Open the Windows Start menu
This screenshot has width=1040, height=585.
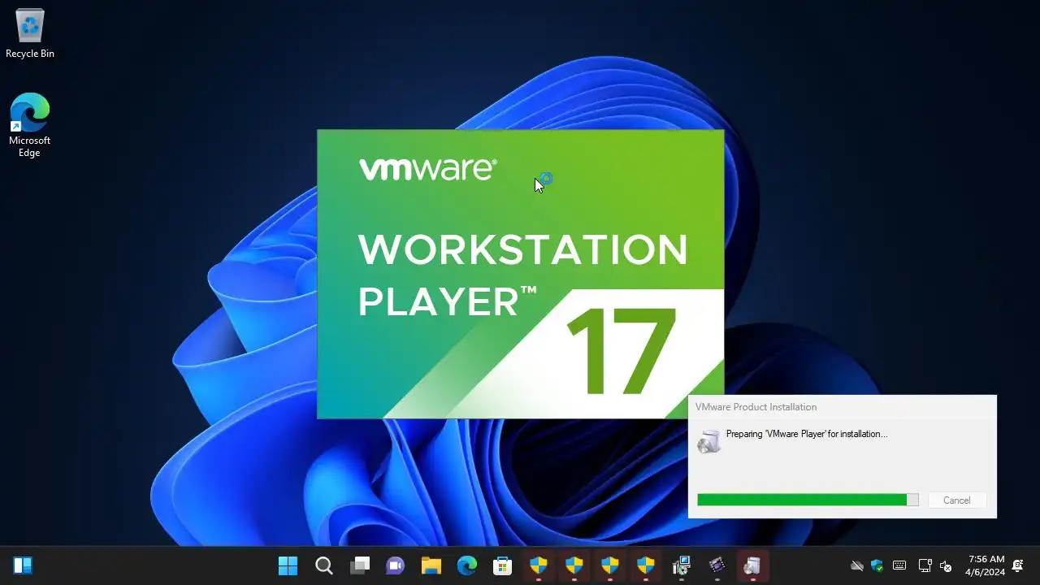tap(288, 565)
